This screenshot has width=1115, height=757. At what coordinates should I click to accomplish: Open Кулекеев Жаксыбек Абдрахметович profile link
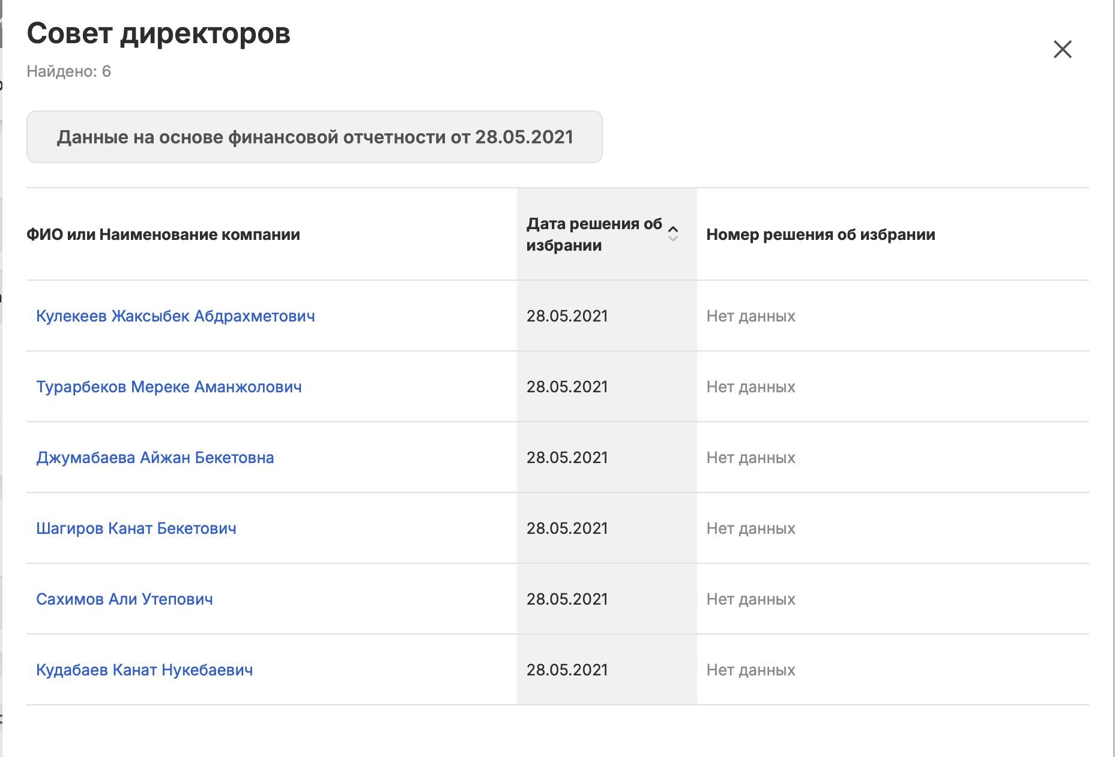click(x=175, y=316)
